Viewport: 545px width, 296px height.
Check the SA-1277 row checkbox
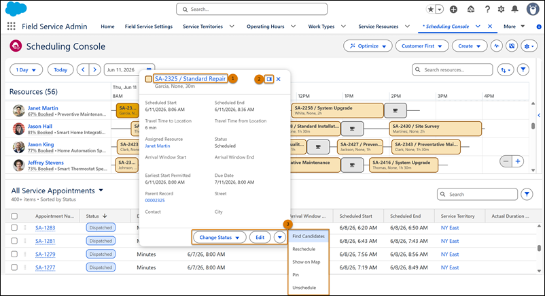pos(14,267)
